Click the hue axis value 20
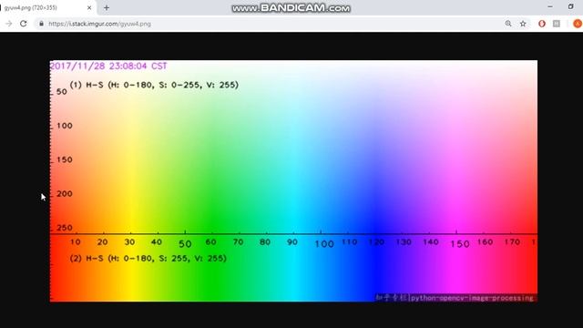 (102, 242)
